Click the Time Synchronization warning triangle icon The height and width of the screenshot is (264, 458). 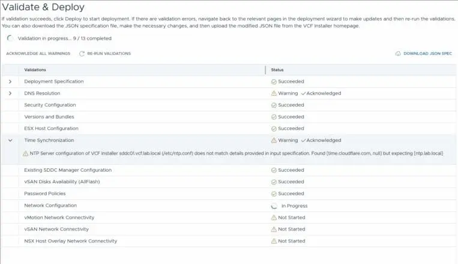[274, 140]
